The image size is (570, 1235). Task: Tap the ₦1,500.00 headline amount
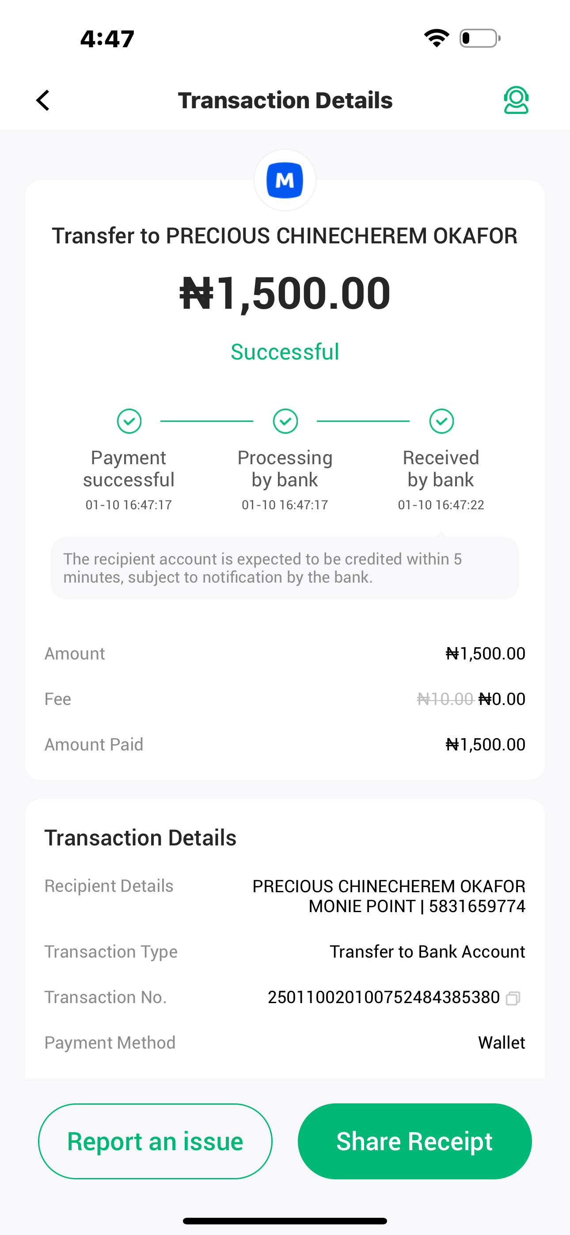pyautogui.click(x=285, y=293)
